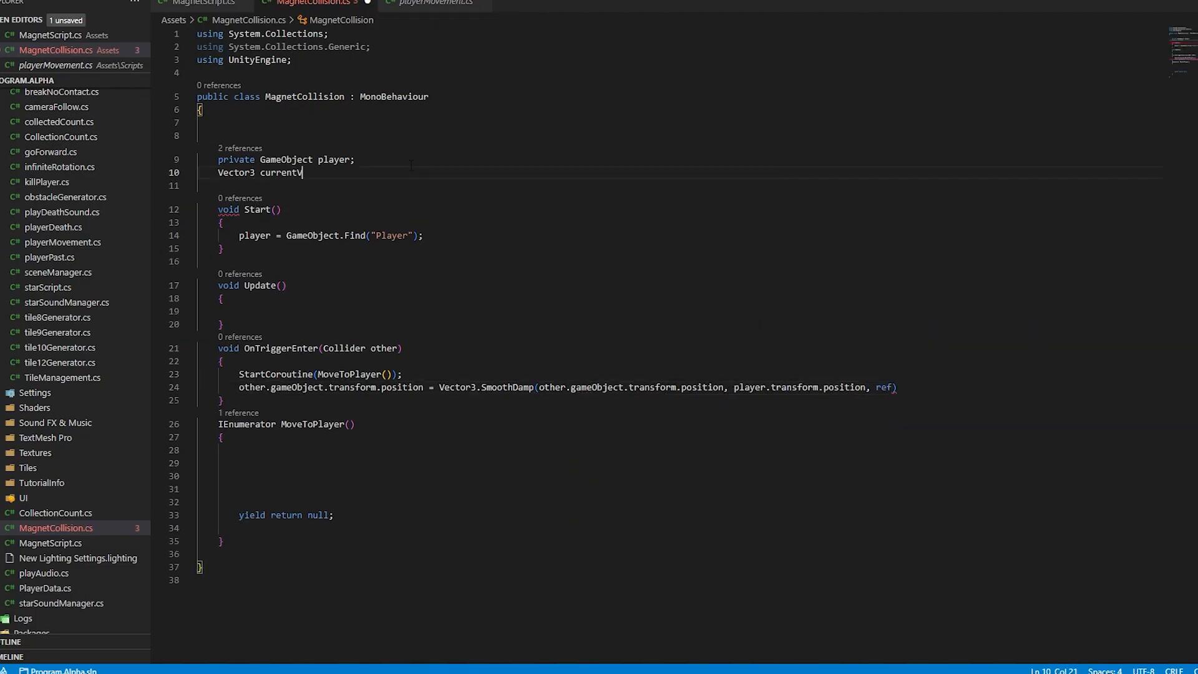Click the Settings folder icon in explorer

point(9,393)
